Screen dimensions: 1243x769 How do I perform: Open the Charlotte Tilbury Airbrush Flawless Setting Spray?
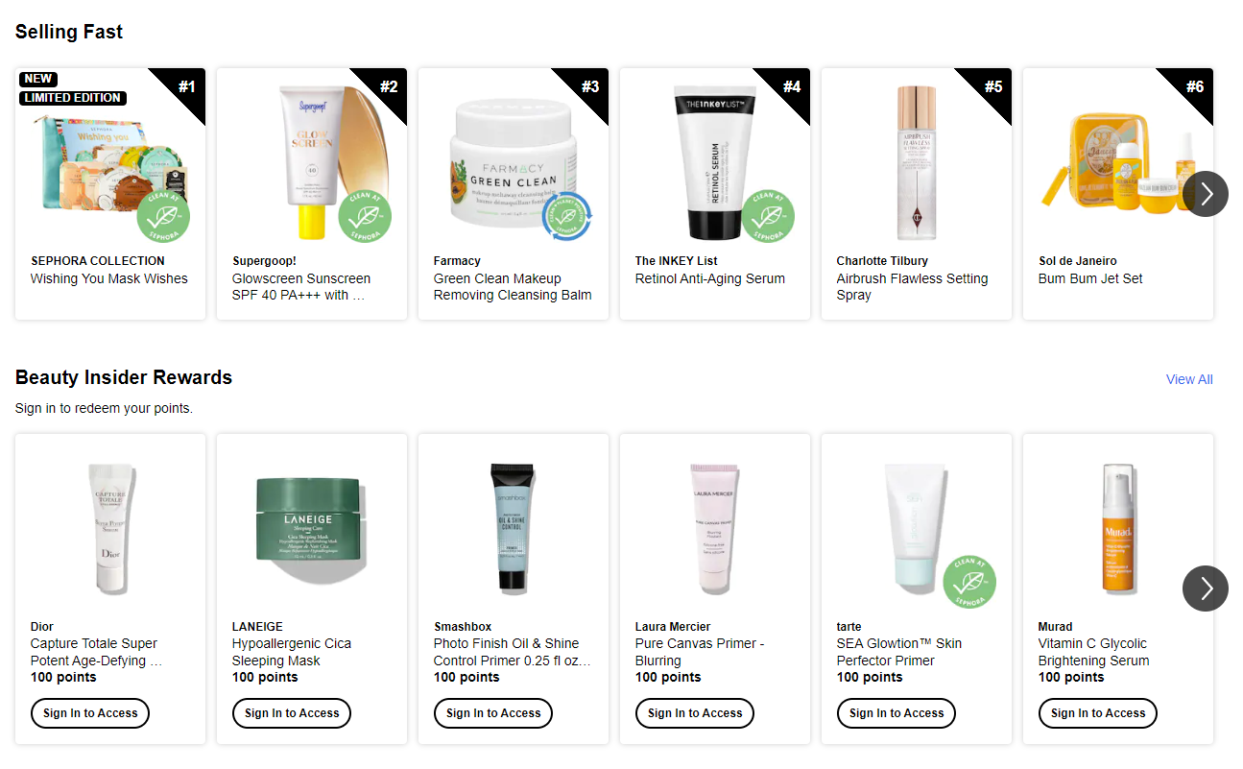pos(912,287)
